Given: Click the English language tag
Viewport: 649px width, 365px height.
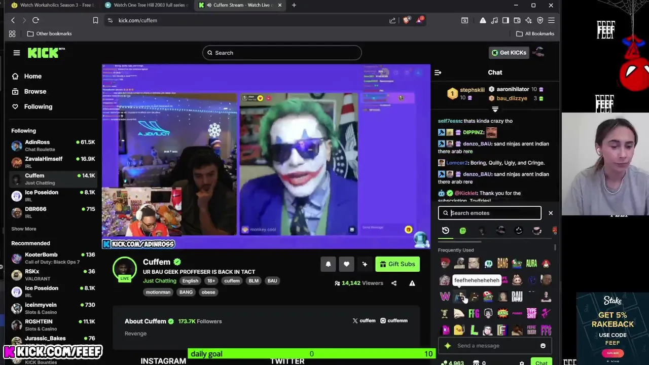Looking at the screenshot, I should [x=190, y=281].
